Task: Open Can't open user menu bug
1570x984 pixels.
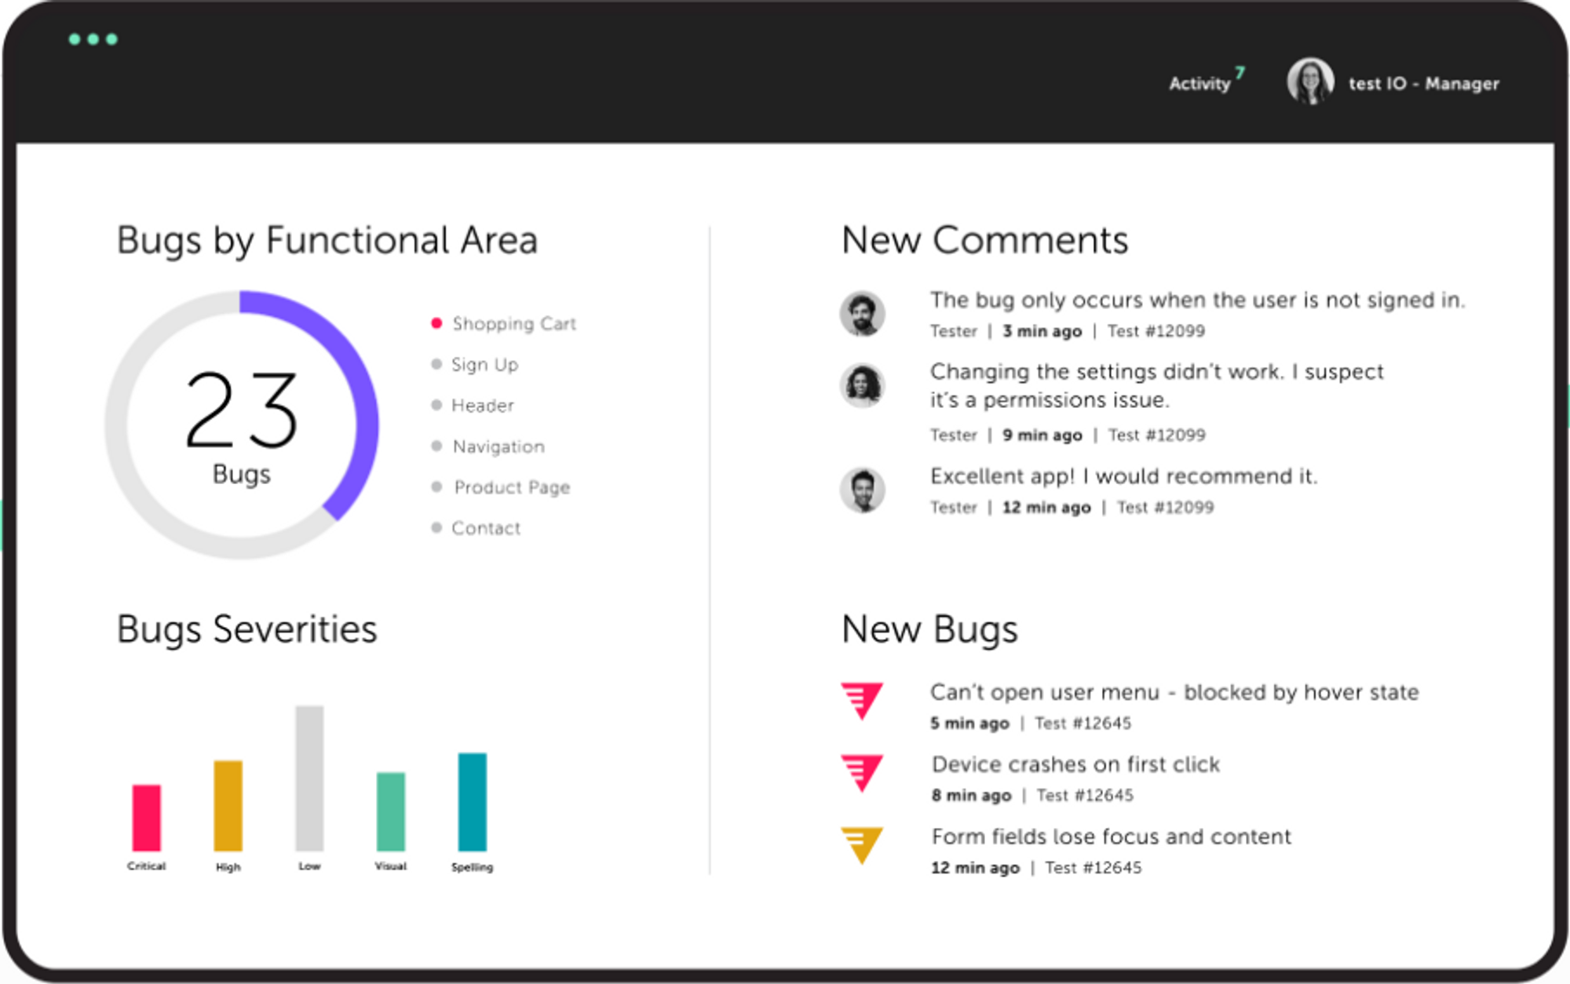Action: click(x=1174, y=692)
